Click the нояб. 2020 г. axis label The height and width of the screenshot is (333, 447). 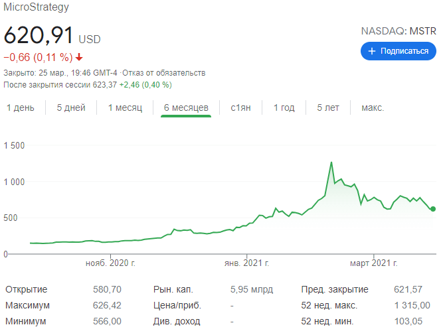pyautogui.click(x=110, y=263)
